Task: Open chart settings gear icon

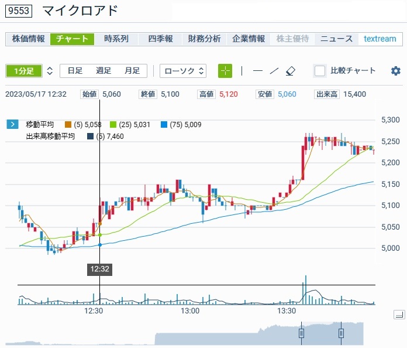Action: click(396, 71)
